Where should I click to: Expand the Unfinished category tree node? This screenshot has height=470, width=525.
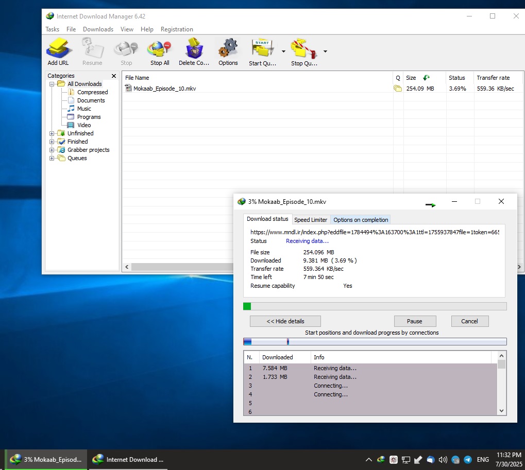click(52, 133)
